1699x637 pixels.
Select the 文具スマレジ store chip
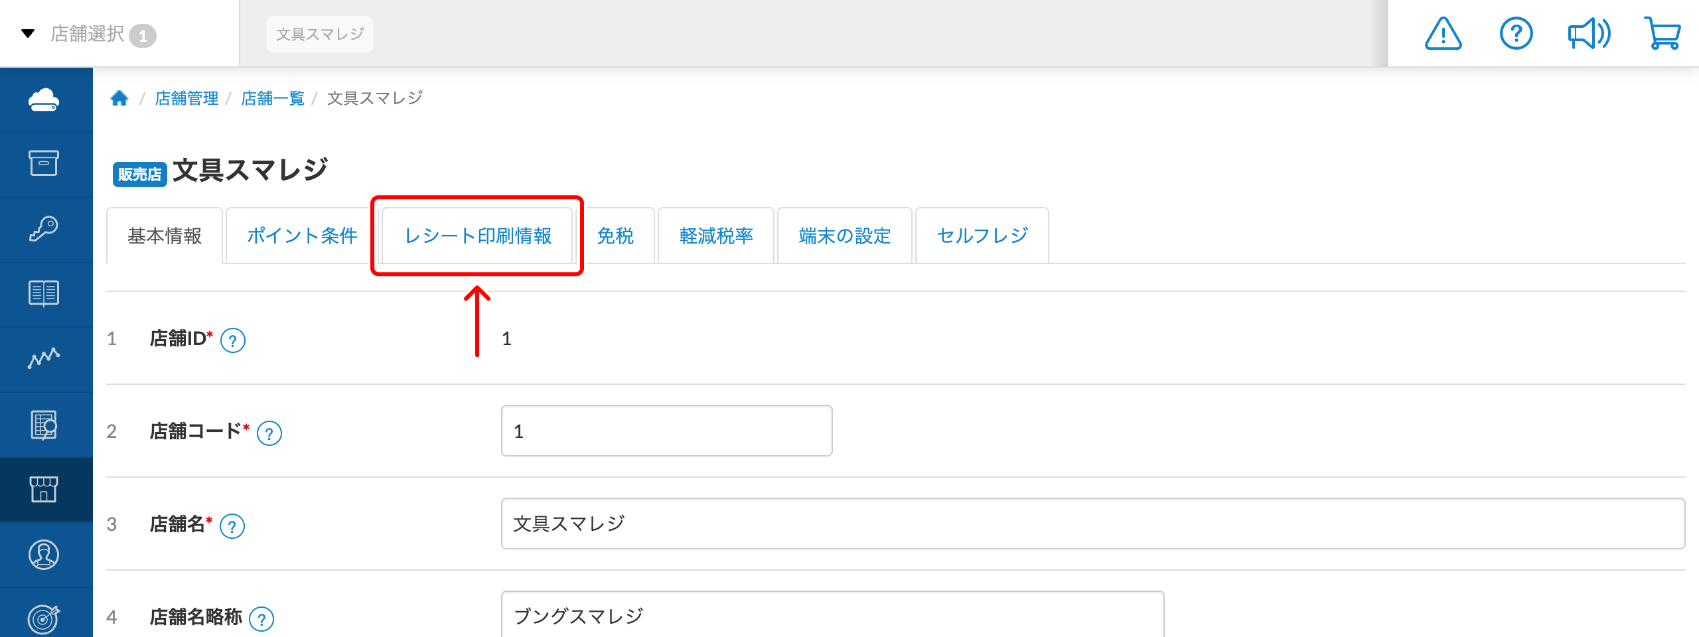(x=320, y=34)
